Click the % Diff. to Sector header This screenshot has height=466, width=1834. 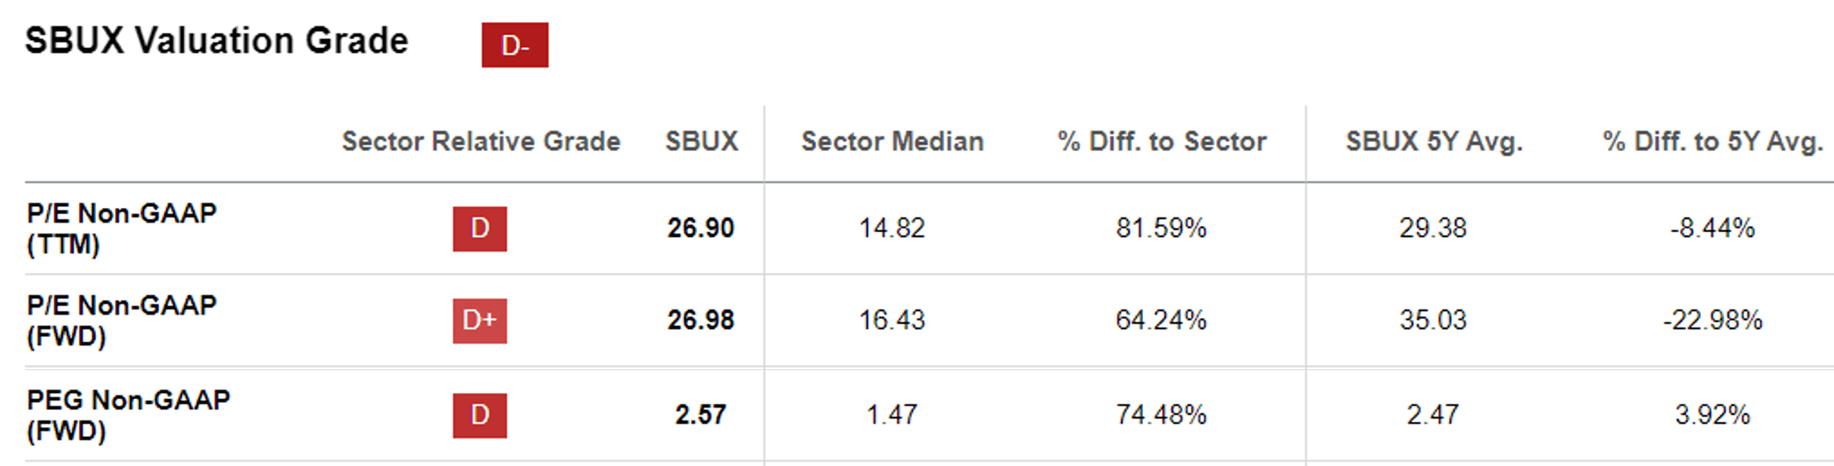1161,142
